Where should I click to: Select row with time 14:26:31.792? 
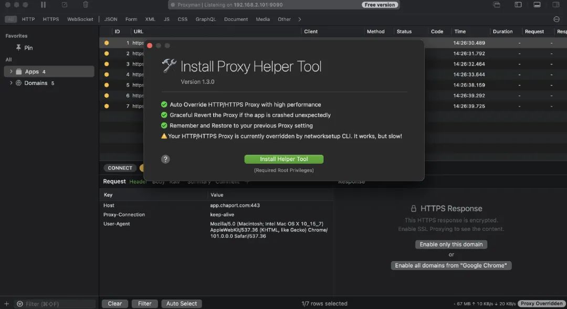[x=333, y=54]
